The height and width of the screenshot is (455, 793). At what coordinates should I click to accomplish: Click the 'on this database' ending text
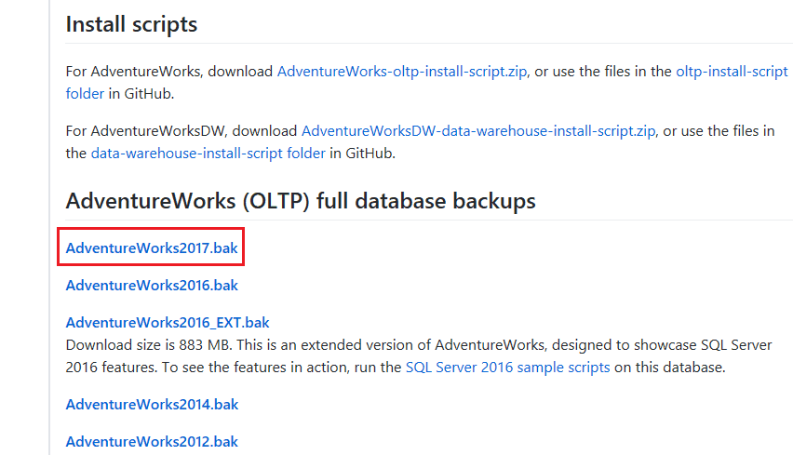click(x=668, y=368)
